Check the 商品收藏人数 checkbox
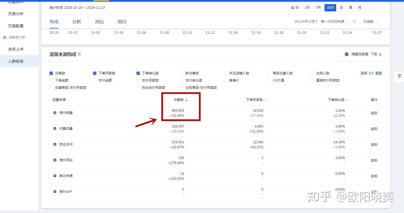Screen dimensions: 404x213 click(269, 73)
